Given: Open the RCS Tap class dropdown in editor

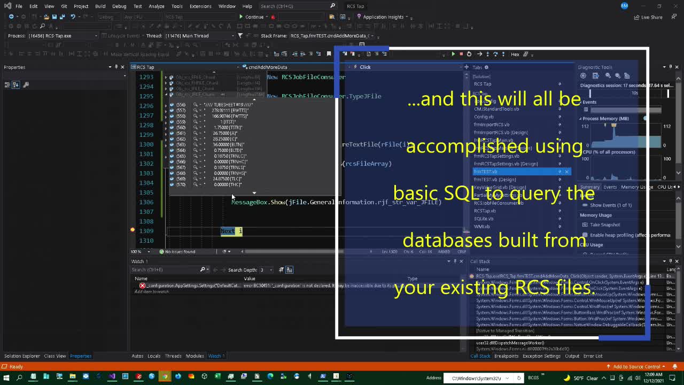Looking at the screenshot, I should 185,67.
